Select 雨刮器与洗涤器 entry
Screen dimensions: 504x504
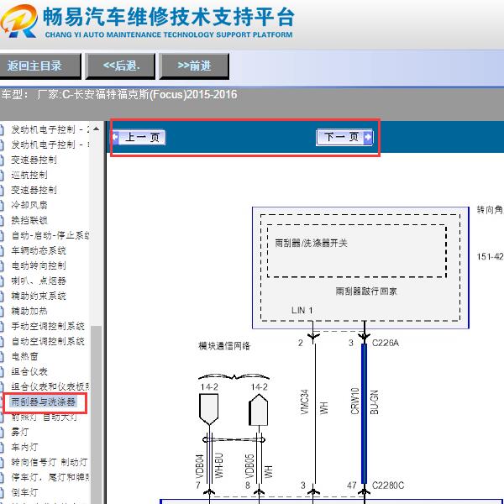pyautogui.click(x=43, y=402)
